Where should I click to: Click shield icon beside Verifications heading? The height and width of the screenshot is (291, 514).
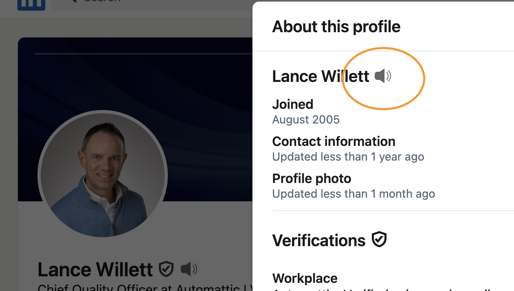pyautogui.click(x=379, y=240)
